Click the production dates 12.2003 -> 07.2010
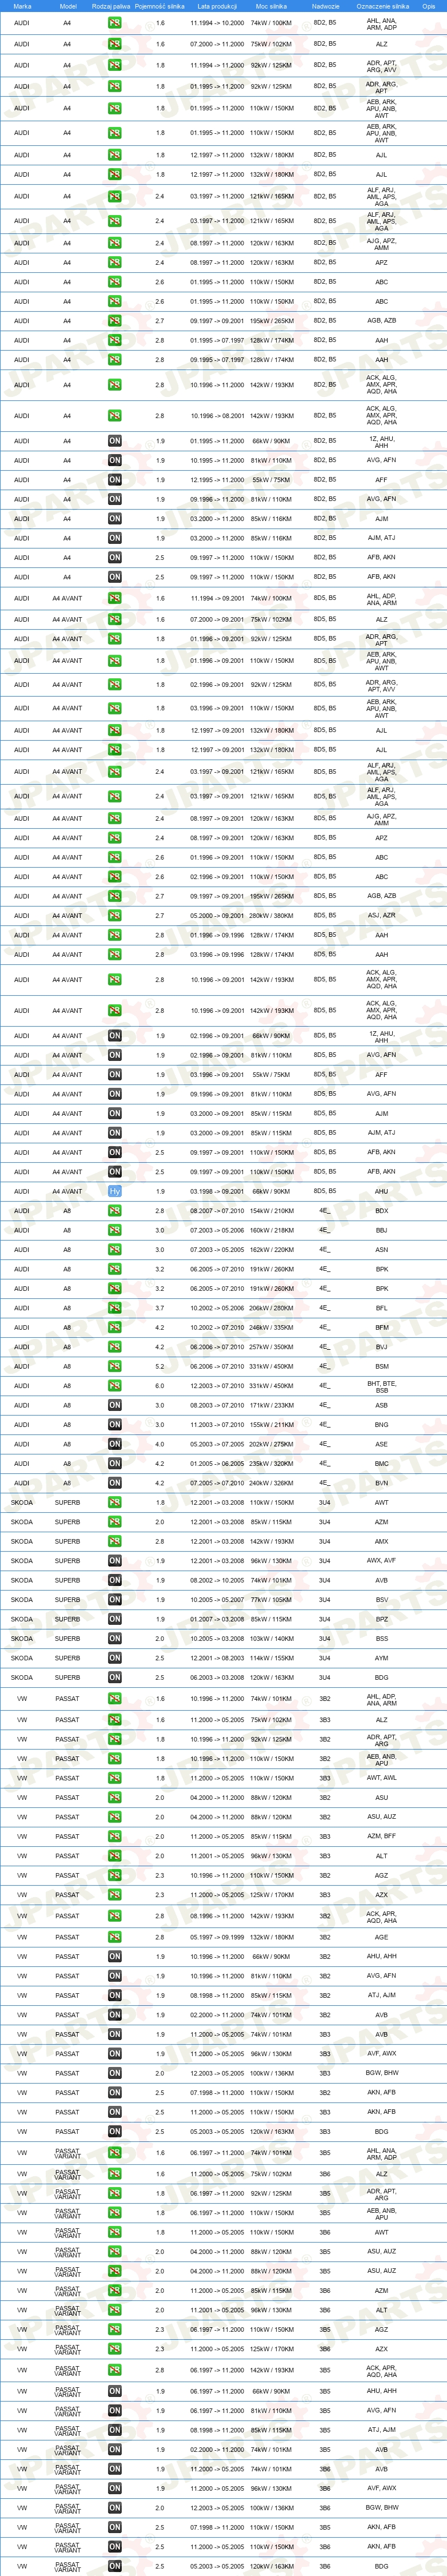This screenshot has width=447, height=2576. [217, 1386]
